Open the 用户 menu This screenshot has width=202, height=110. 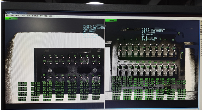coord(23,16)
